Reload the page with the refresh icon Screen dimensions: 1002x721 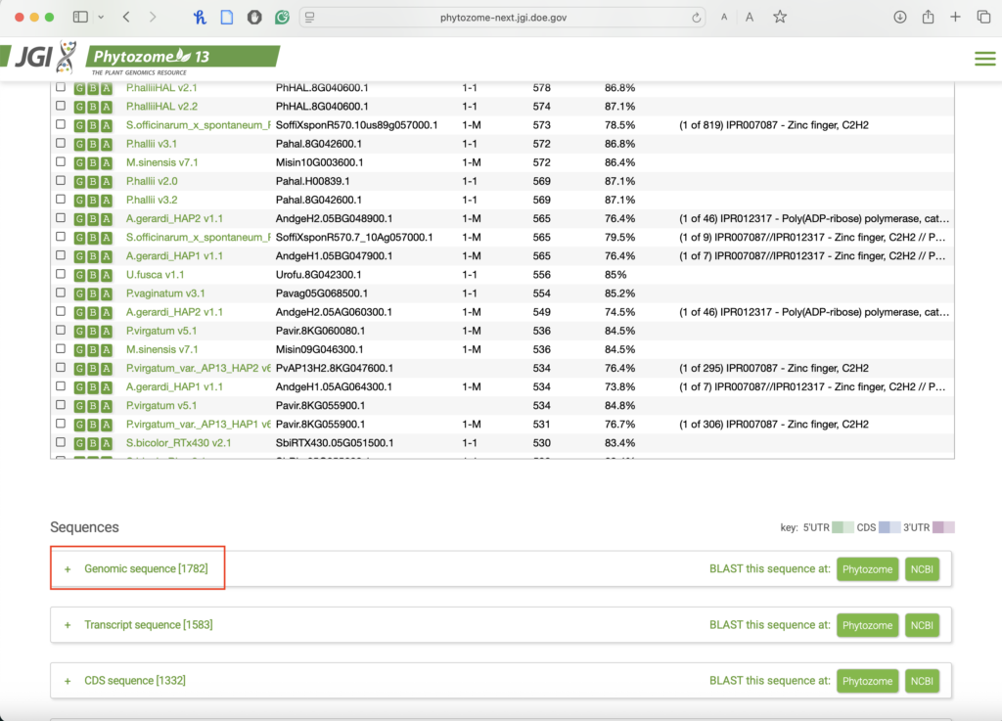click(x=697, y=18)
